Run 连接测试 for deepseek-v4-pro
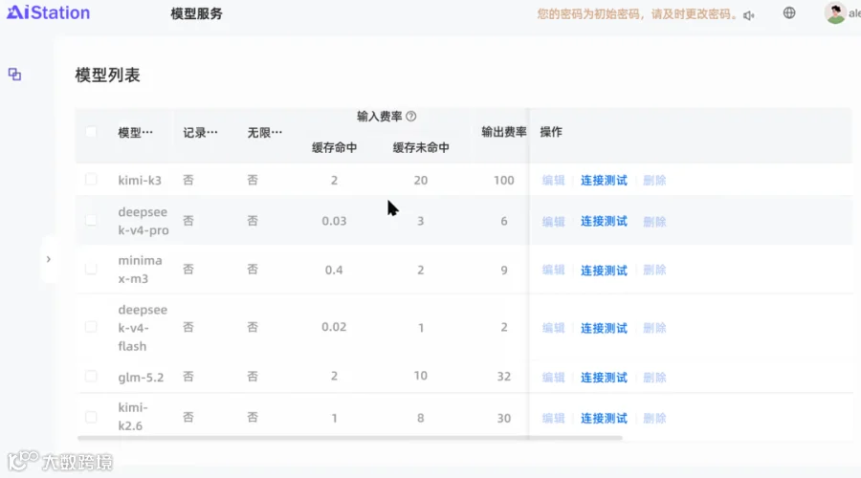 click(604, 221)
